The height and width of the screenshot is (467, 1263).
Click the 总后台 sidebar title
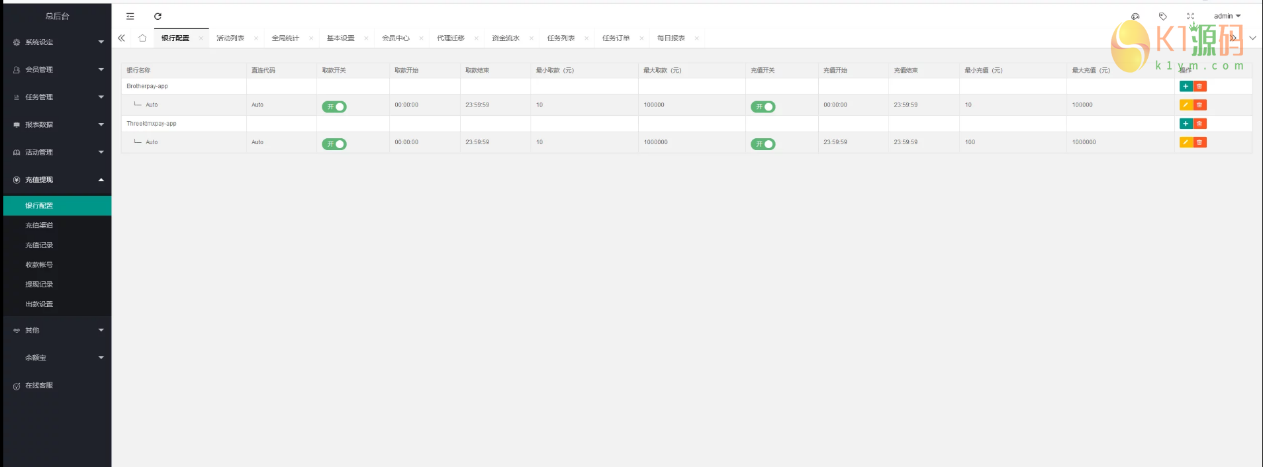pos(58,17)
